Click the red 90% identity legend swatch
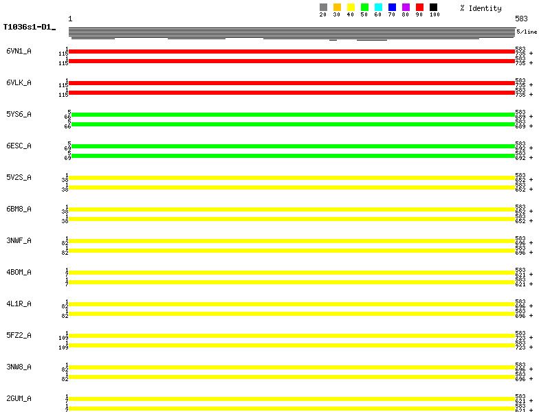This screenshot has width=550, height=412. click(419, 8)
